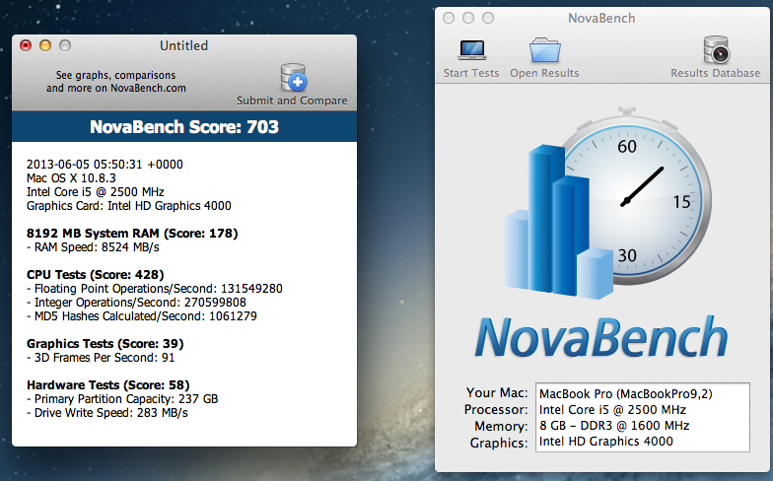Click the Submit and Compare database icon
773x481 pixels.
(x=294, y=77)
